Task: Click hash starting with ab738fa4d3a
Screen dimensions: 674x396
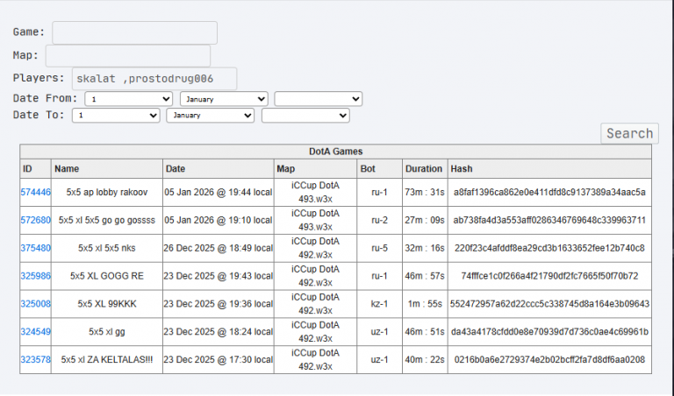Action: (x=549, y=220)
